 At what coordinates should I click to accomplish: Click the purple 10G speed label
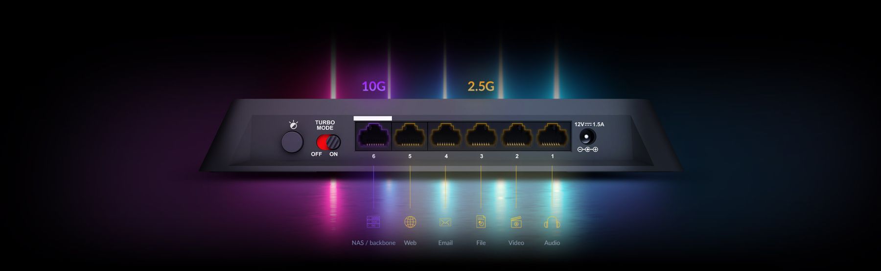(x=373, y=87)
